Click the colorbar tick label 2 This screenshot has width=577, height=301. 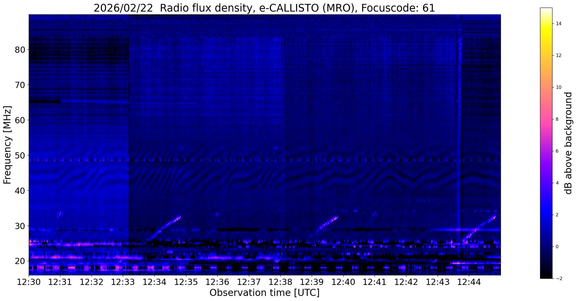point(557,215)
